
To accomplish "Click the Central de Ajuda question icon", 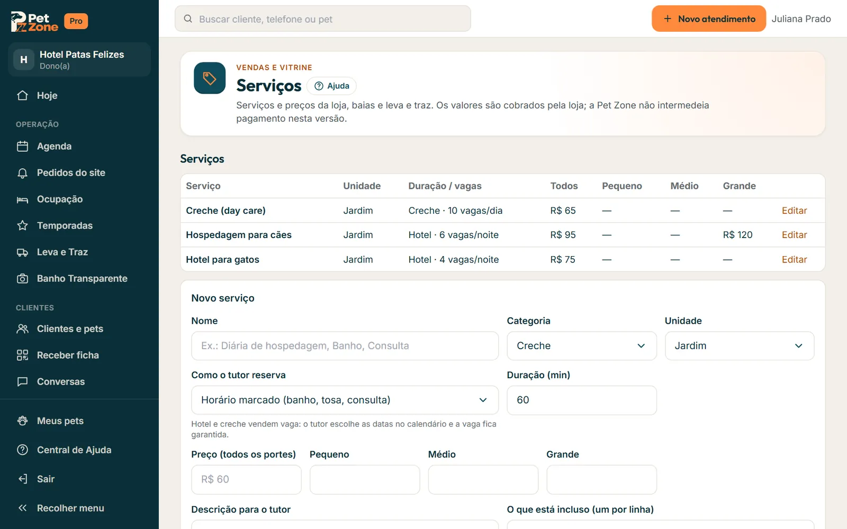I will tap(22, 450).
